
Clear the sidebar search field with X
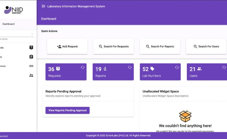click(32, 34)
